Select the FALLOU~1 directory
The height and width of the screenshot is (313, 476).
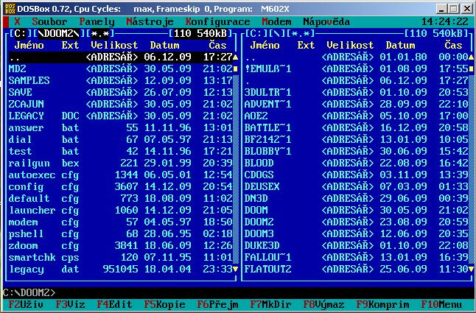[x=356, y=257]
